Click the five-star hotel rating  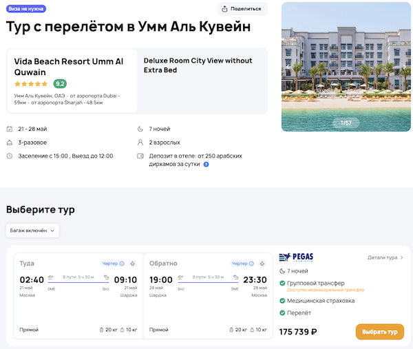point(31,83)
